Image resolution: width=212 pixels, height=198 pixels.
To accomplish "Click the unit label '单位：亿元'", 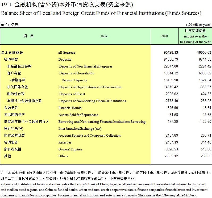I will click(x=9, y=25).
